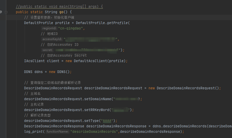This screenshot has width=232, height=138.
Task: Click the "ddns" variable in DDNS declaration
Action: pyautogui.click(x=38, y=72)
